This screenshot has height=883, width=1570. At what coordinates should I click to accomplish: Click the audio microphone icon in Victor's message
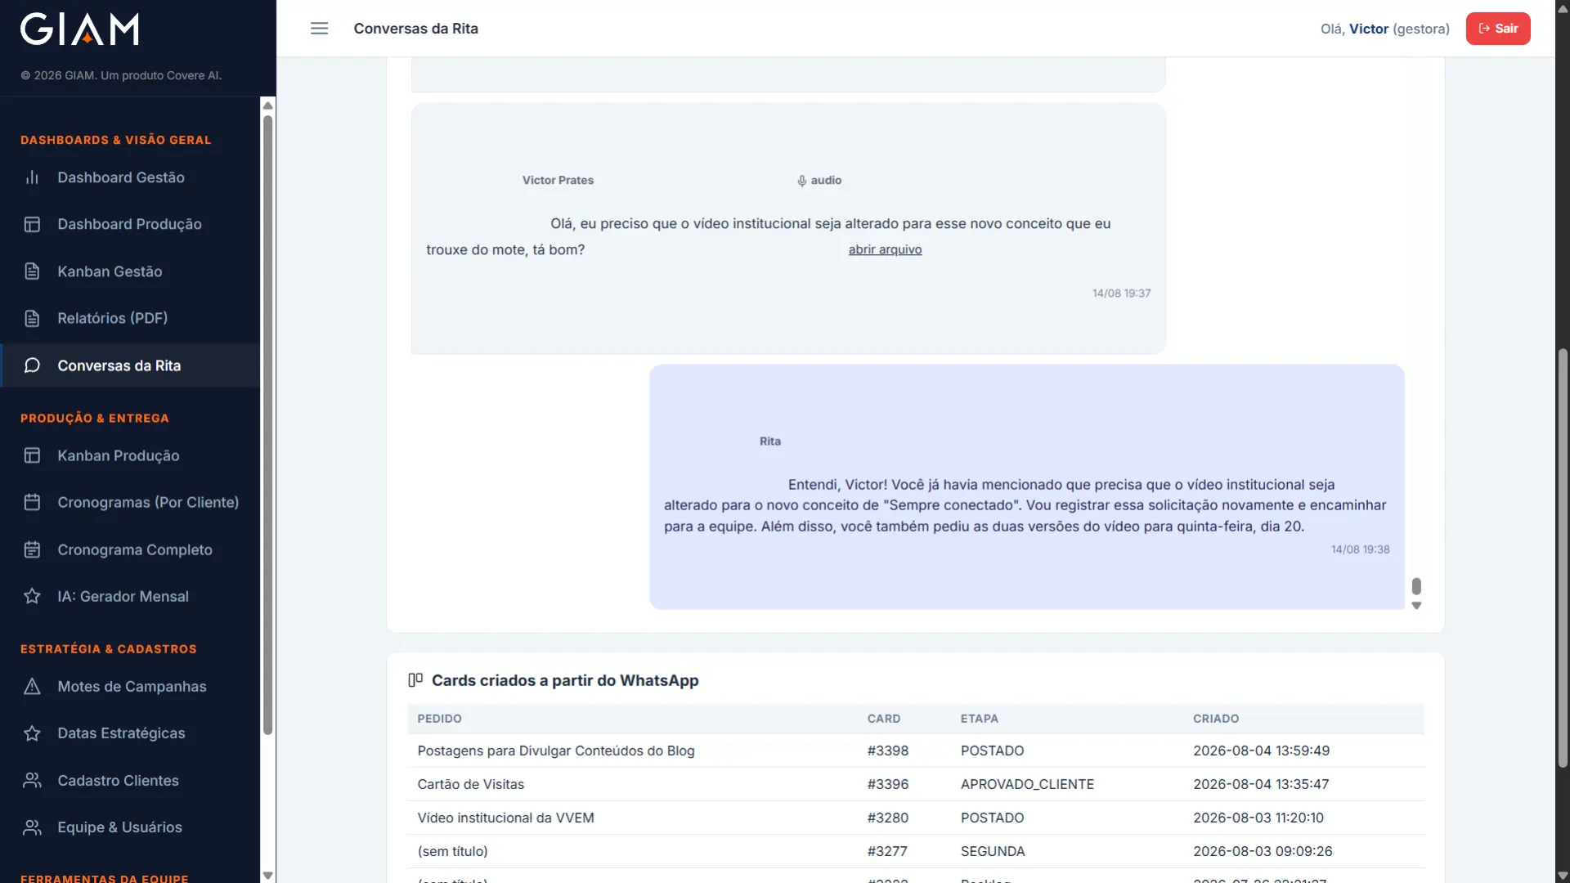coord(802,181)
